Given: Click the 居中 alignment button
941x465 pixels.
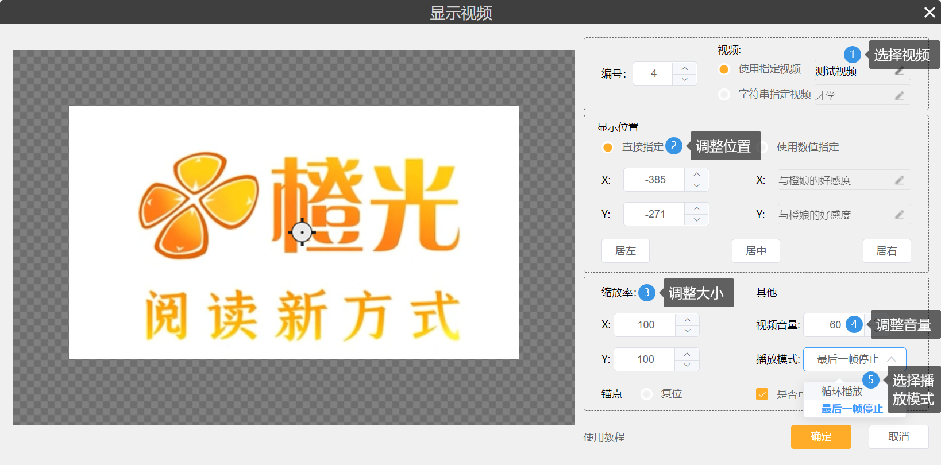Looking at the screenshot, I should tap(755, 251).
